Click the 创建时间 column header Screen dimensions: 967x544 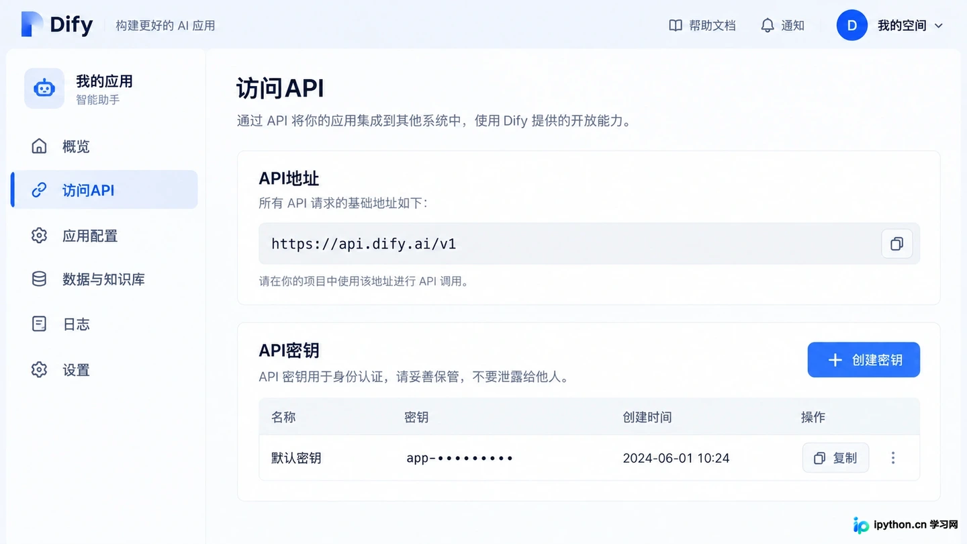647,417
